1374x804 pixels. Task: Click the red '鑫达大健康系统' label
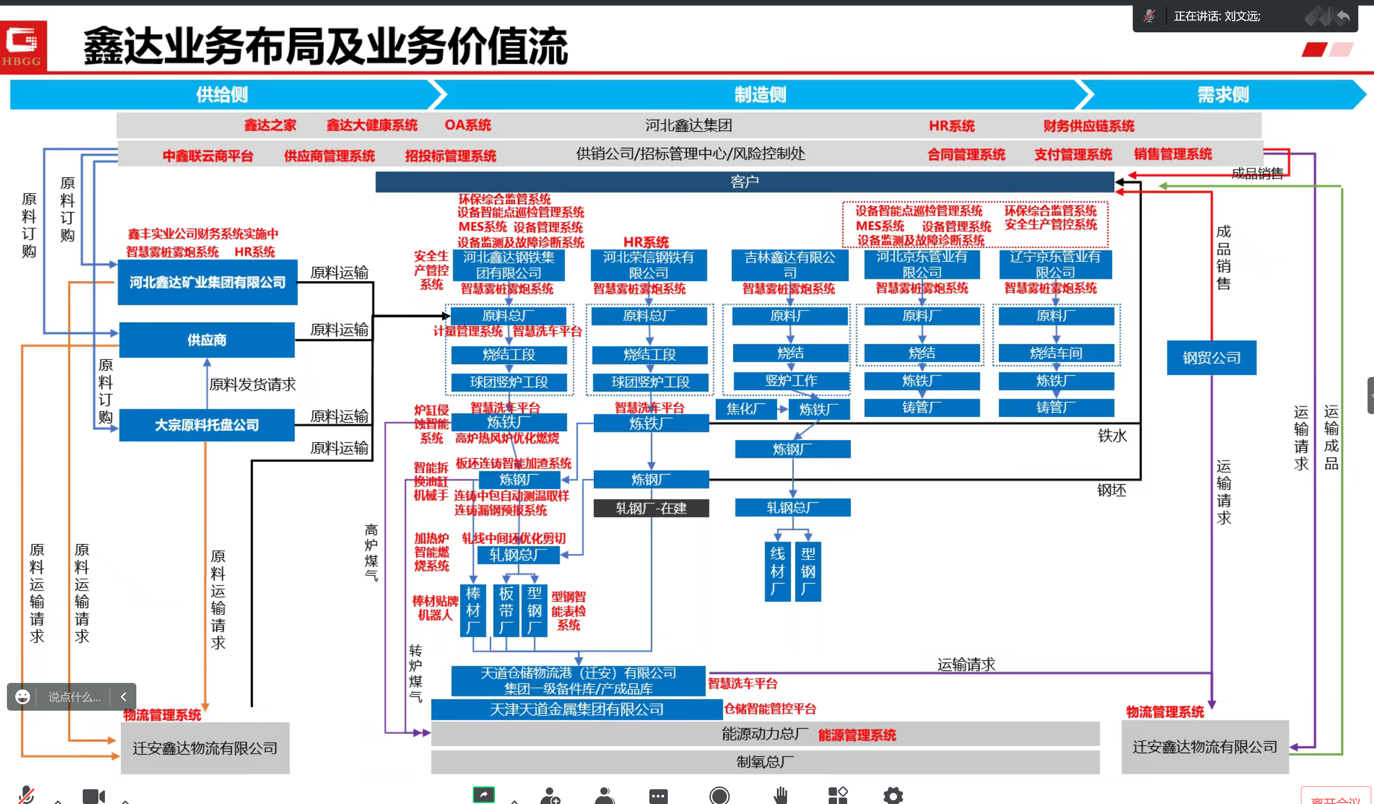[x=372, y=125]
